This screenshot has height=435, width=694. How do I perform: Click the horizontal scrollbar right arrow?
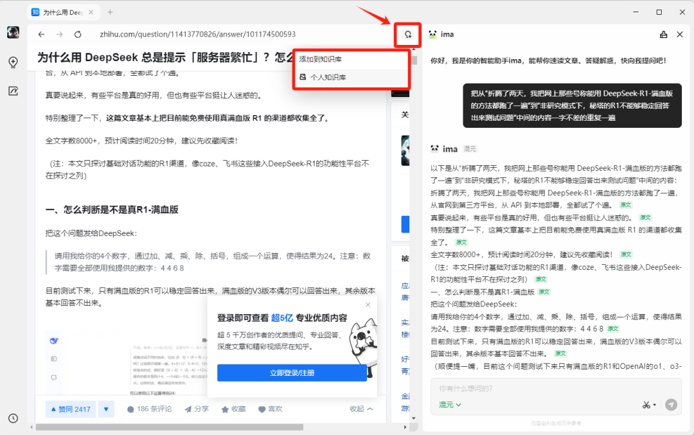[x=405, y=427]
